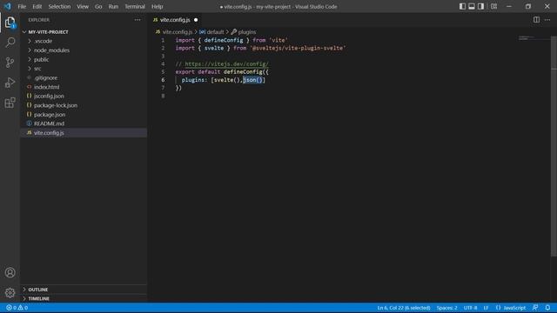Click LF end of line selector
Image resolution: width=557 pixels, height=313 pixels.
pyautogui.click(x=486, y=308)
